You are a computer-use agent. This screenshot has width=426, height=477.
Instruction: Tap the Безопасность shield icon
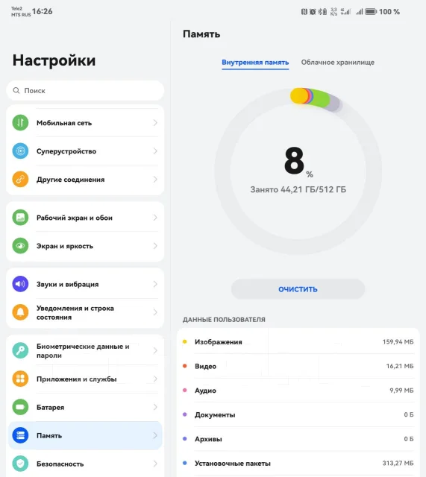click(20, 464)
